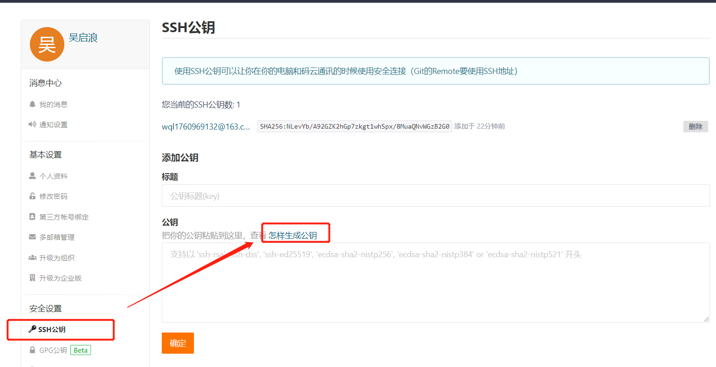
Task: Click the person icon beside 个人资料
Action: tap(32, 176)
